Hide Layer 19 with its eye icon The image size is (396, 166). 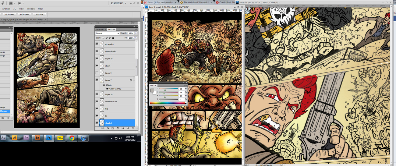tap(97, 58)
